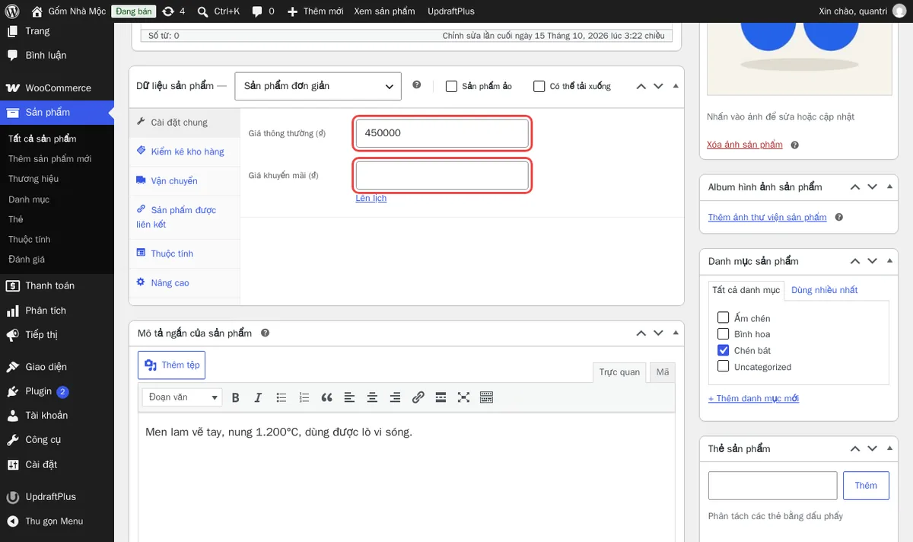Focus the Giá khuyến mãi price field
913x542 pixels.
(x=442, y=175)
